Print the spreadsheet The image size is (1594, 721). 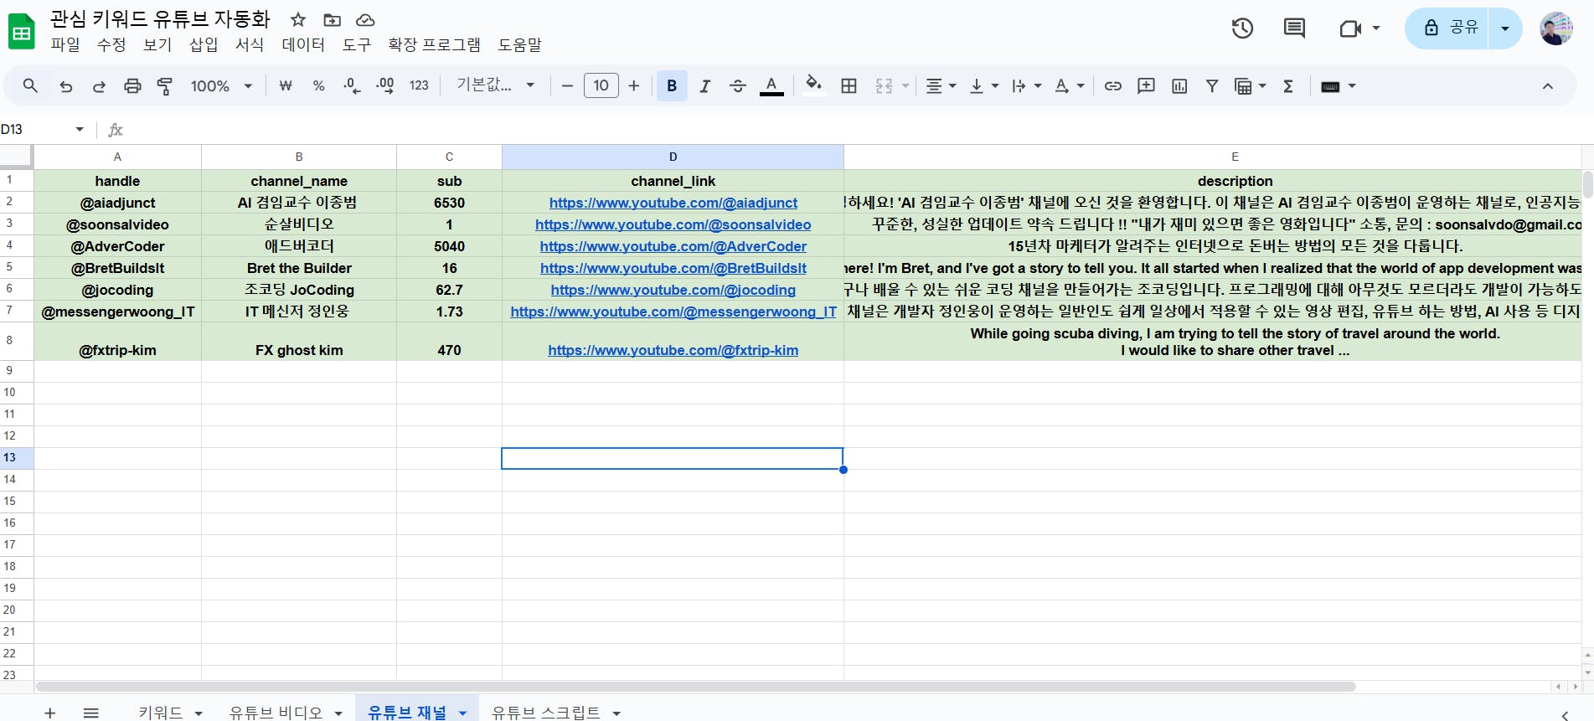pos(132,85)
